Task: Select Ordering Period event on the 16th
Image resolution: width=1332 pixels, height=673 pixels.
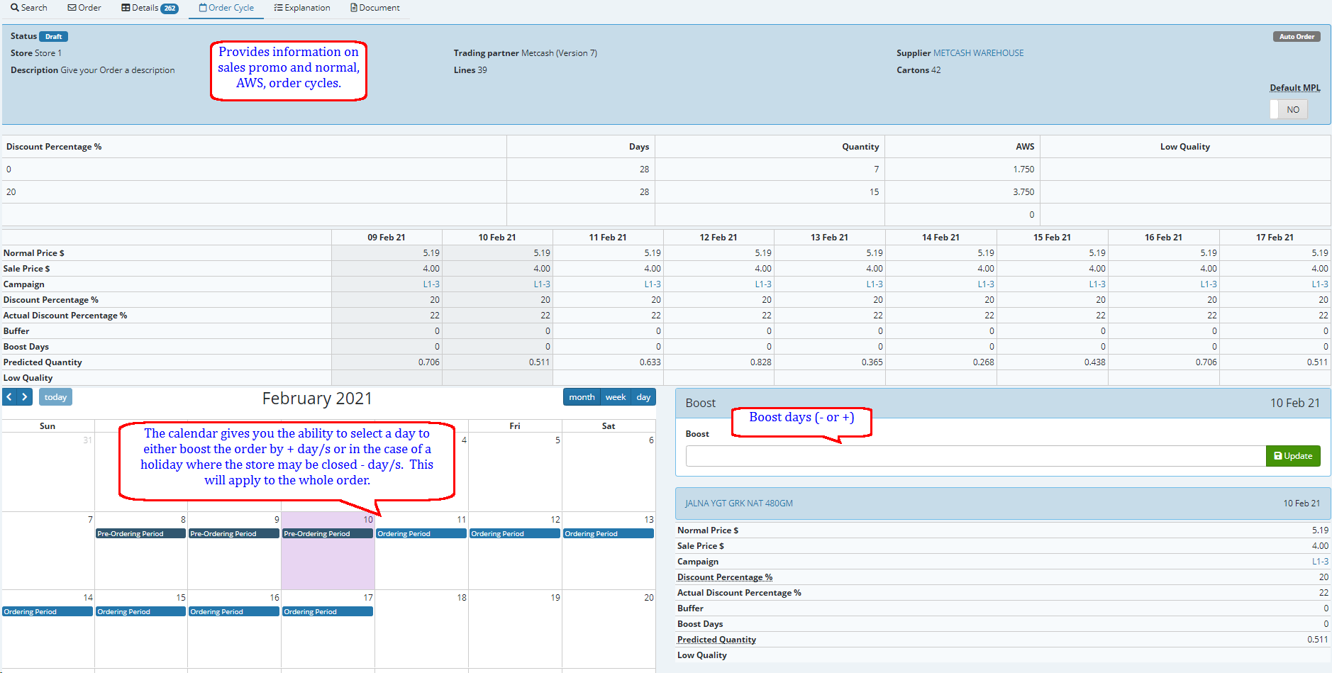Action: coord(234,612)
